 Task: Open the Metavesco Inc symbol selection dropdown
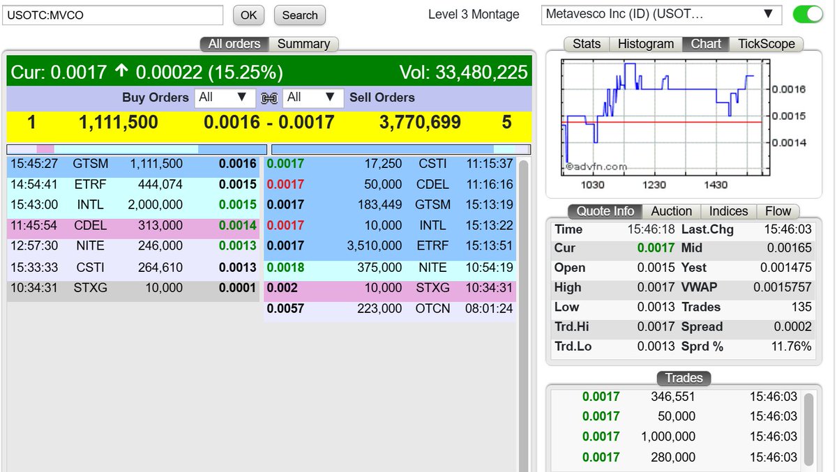[x=768, y=13]
